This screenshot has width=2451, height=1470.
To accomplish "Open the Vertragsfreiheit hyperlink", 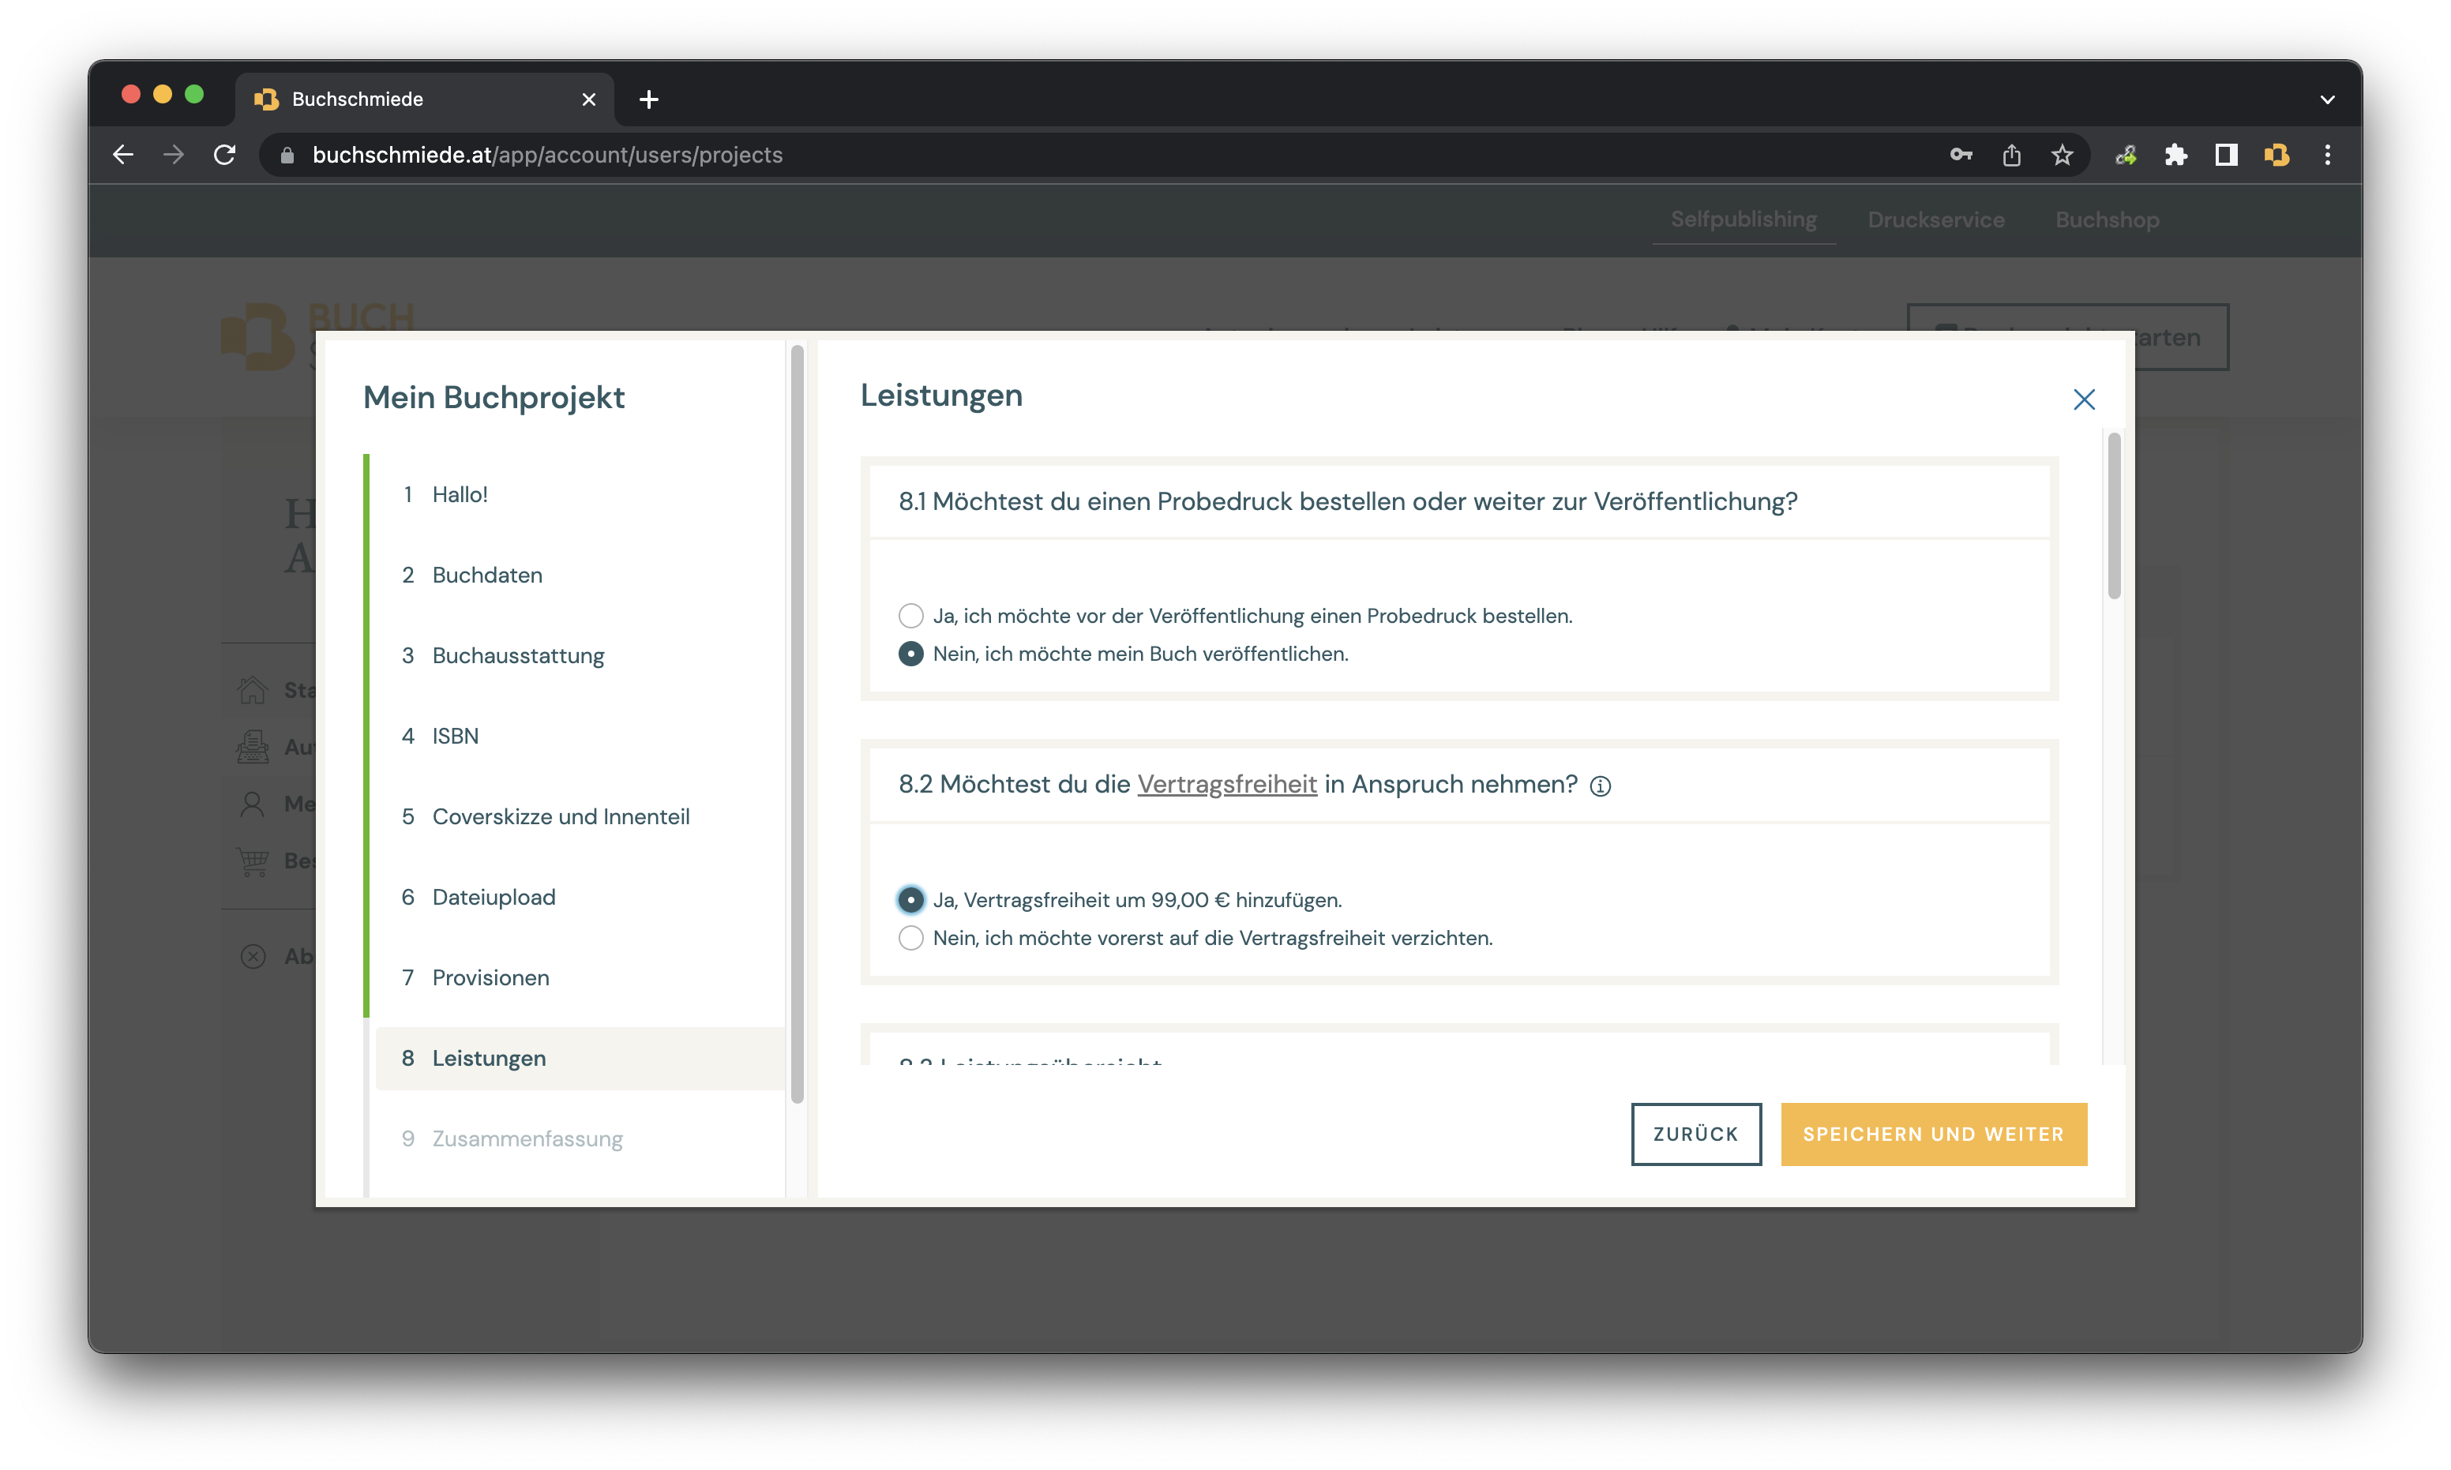I will tap(1226, 785).
